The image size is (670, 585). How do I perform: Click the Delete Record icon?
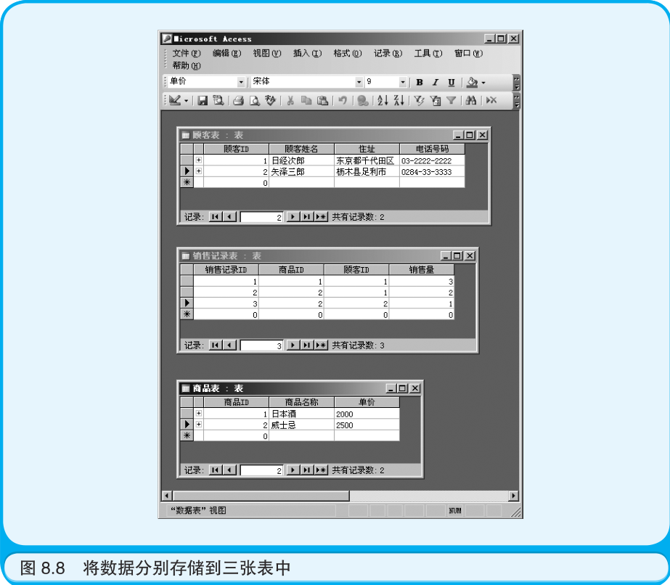(491, 100)
